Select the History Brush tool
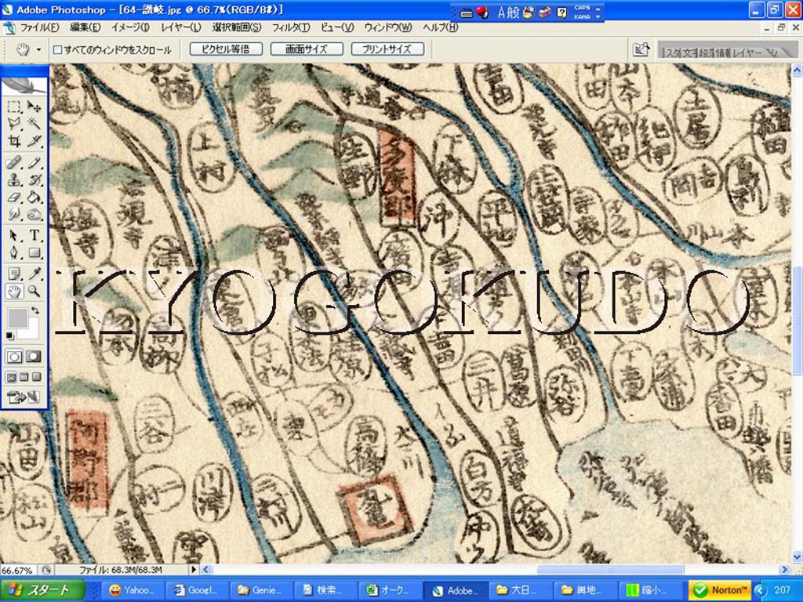 point(34,180)
